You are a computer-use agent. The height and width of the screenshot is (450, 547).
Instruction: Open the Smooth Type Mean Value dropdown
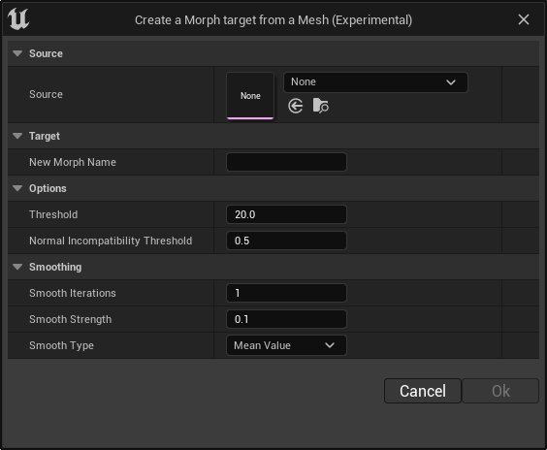(x=286, y=345)
